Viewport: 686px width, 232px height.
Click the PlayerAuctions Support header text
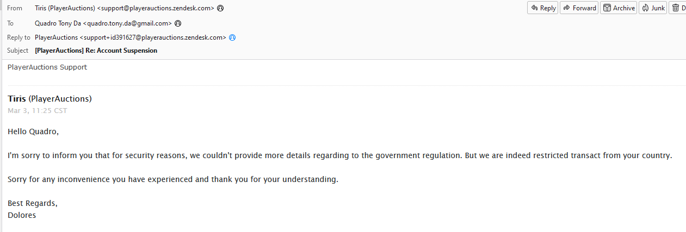(47, 67)
